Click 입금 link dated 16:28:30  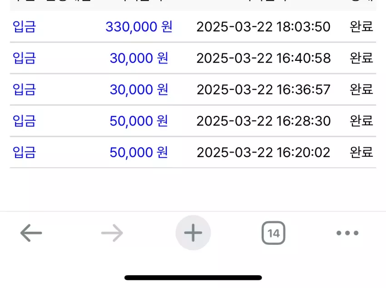(25, 121)
